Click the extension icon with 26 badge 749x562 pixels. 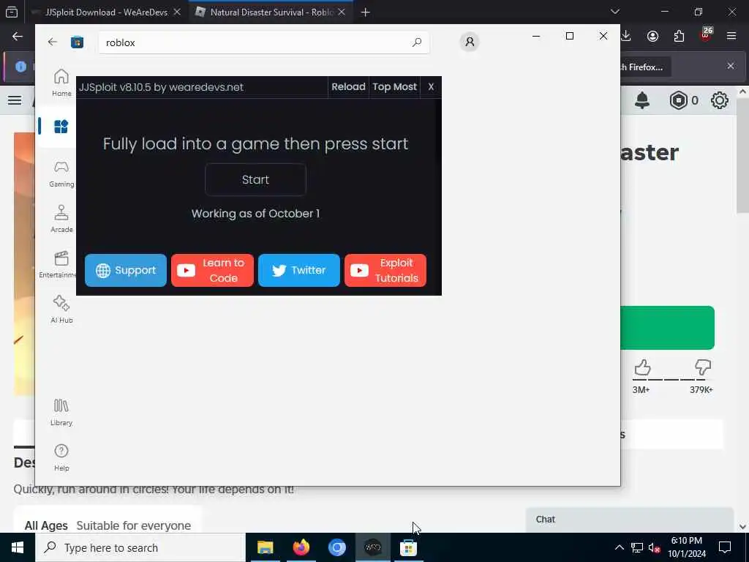coord(706,35)
